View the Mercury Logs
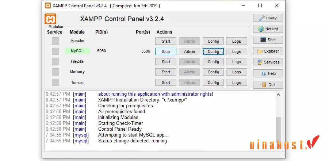 pos(237,72)
